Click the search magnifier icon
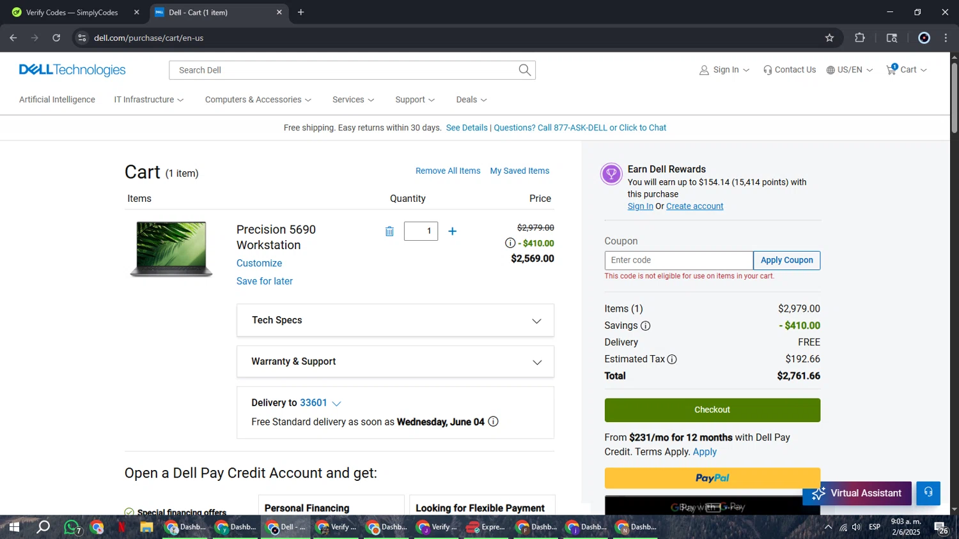Screen dimensions: 959x539 pyautogui.click(x=525, y=70)
